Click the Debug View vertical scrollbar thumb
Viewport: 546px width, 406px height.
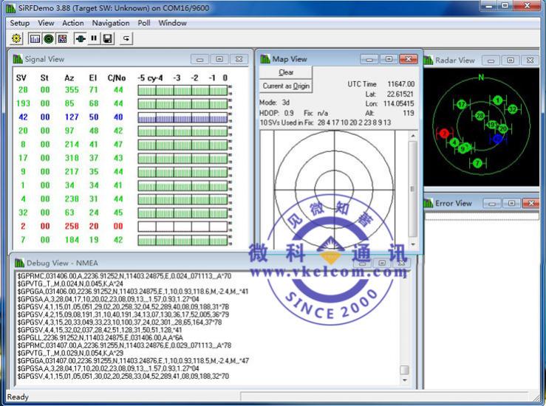tap(403, 371)
